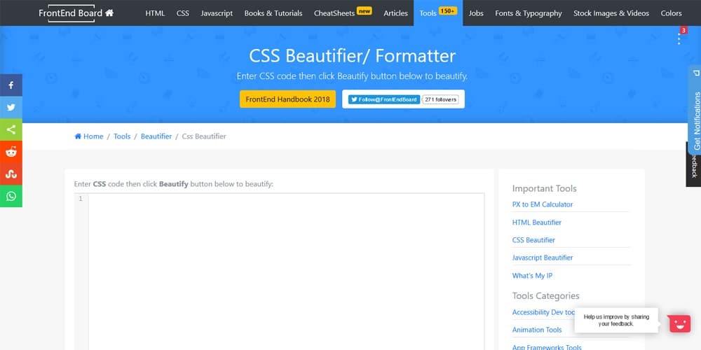Open the three-dot menu with notification badge
The image size is (701, 350).
[x=679, y=38]
